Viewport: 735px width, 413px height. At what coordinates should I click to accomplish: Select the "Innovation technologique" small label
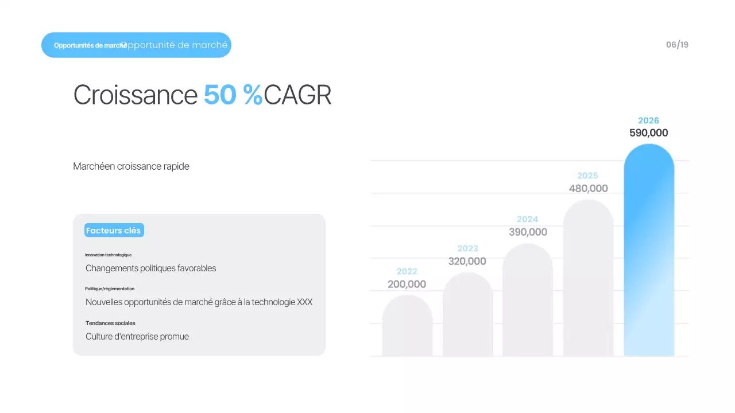click(x=108, y=255)
